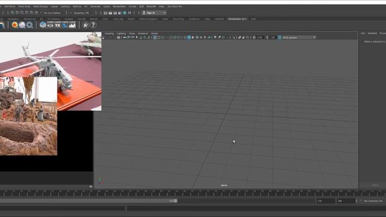Click the range slider handle at the end
Image resolution: width=386 pixels, height=217 pixels.
point(176,201)
